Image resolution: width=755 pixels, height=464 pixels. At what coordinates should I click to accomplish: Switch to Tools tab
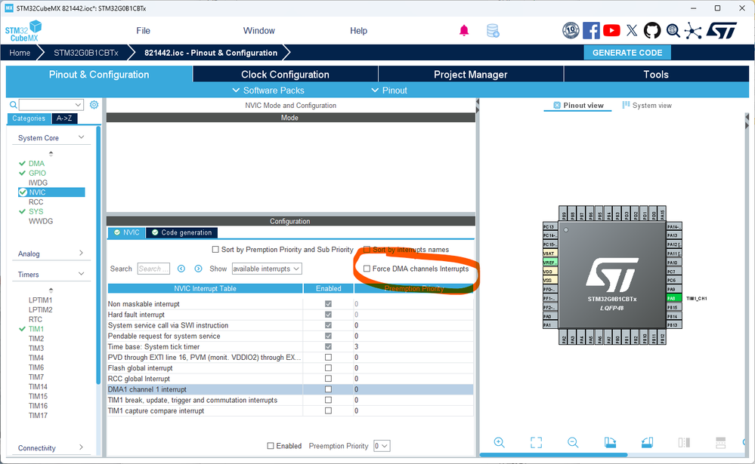tap(656, 75)
